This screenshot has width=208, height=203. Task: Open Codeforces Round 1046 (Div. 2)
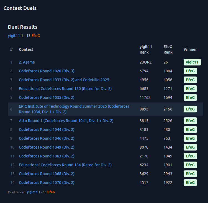click(47, 138)
